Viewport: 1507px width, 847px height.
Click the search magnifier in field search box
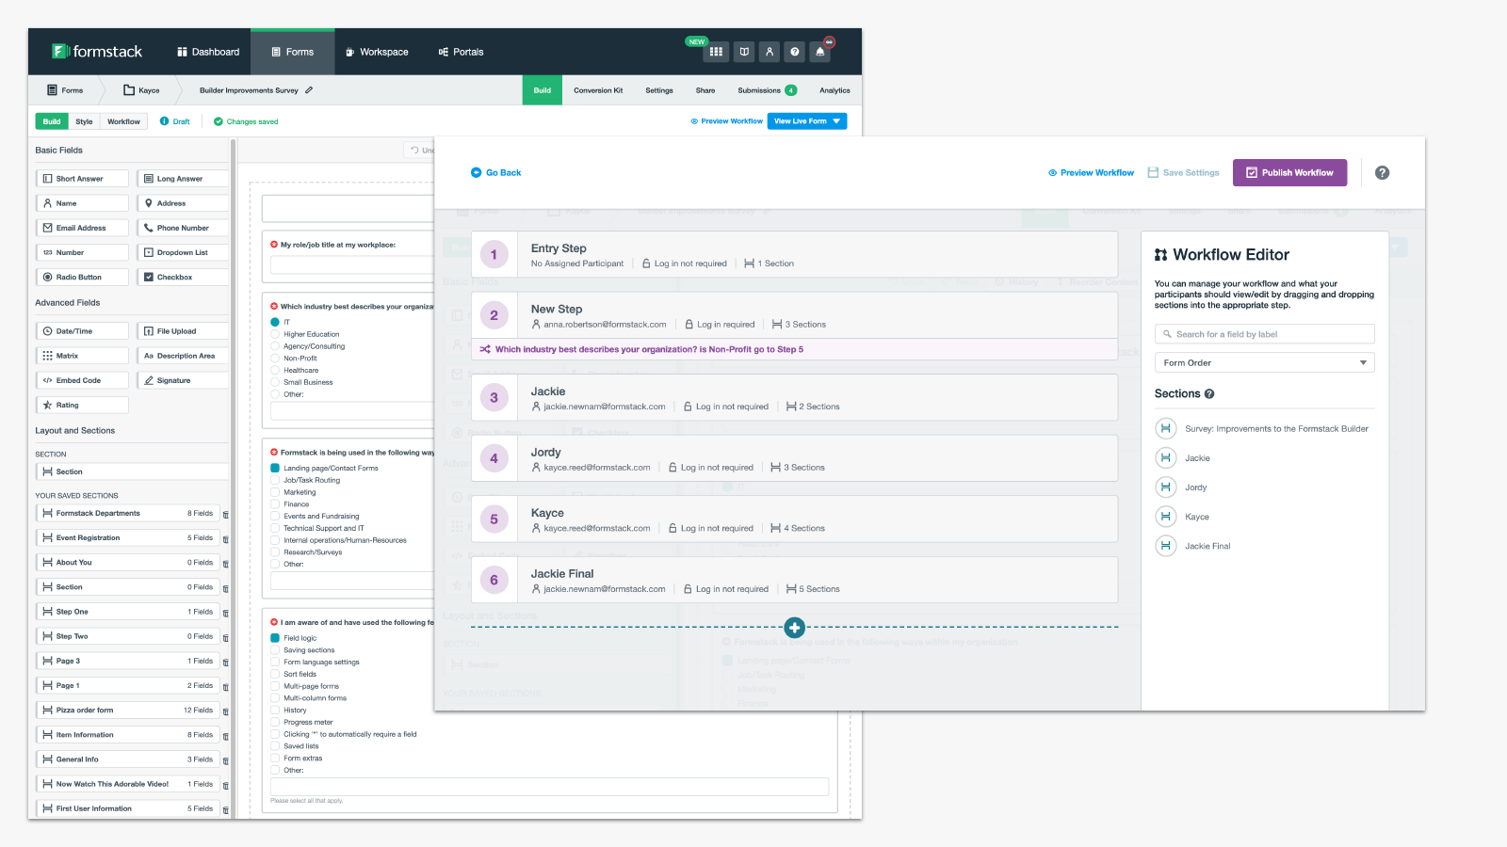(x=1168, y=334)
